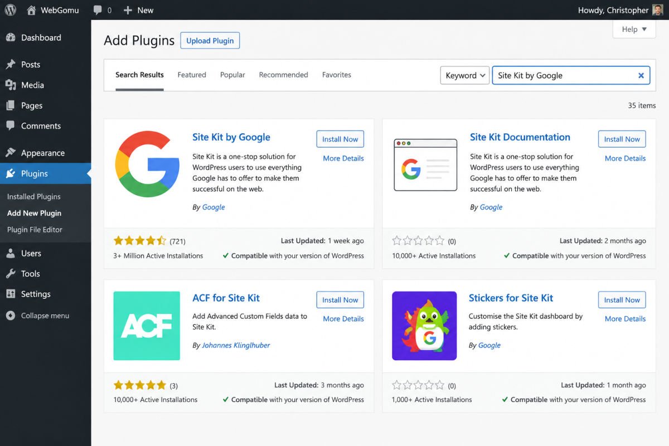The height and width of the screenshot is (446, 669).
Task: Click "Last Updated: 3 months ago" text
Action: click(x=319, y=385)
